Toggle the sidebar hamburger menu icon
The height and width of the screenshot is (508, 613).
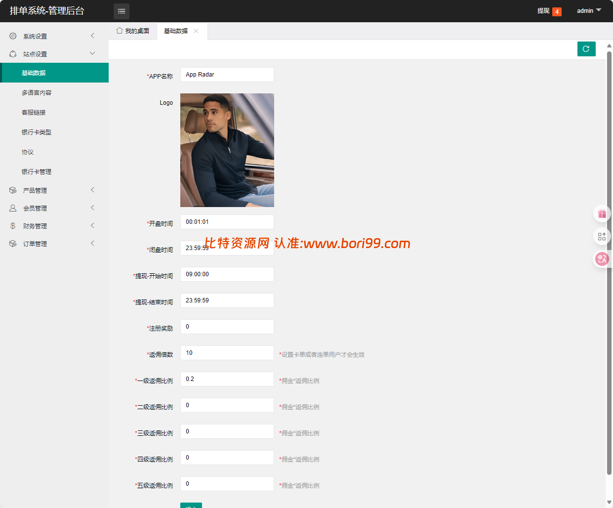122,11
